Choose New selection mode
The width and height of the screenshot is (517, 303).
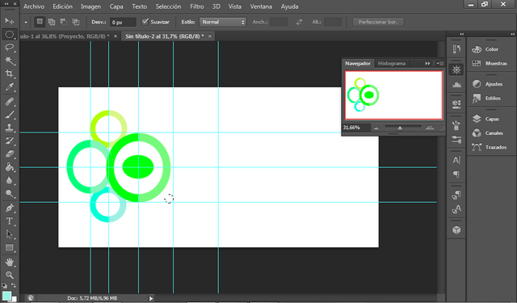point(40,22)
